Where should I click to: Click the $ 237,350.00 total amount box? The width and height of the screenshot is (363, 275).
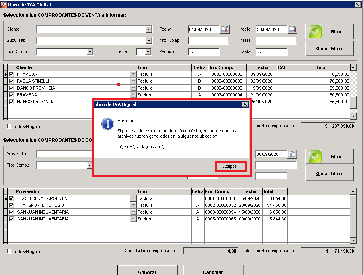click(x=328, y=126)
